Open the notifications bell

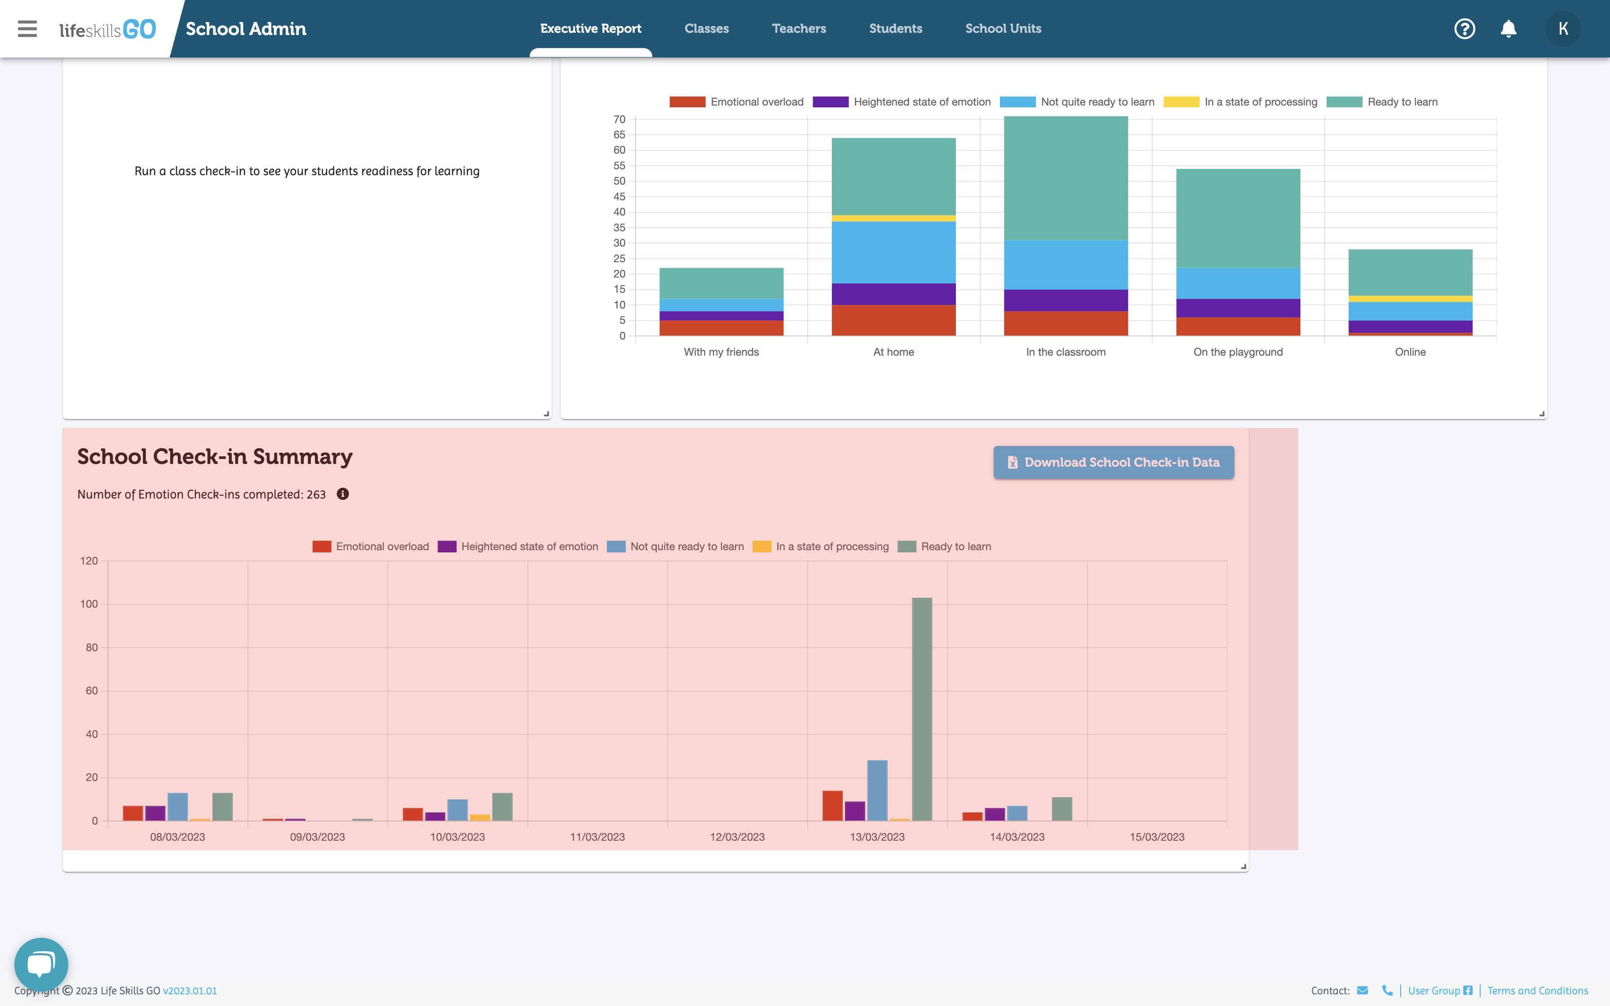pos(1508,29)
